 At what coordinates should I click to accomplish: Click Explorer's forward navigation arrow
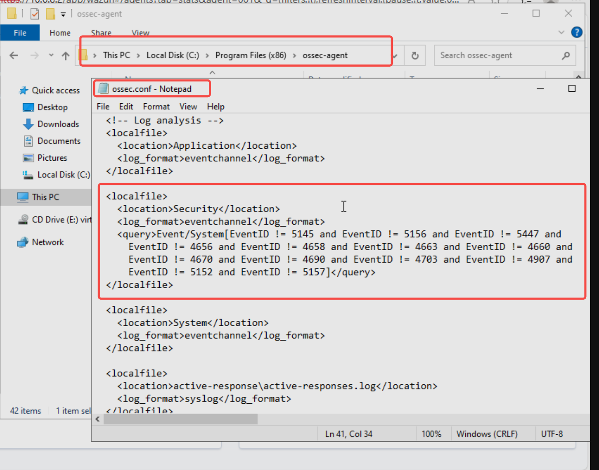pyautogui.click(x=34, y=55)
